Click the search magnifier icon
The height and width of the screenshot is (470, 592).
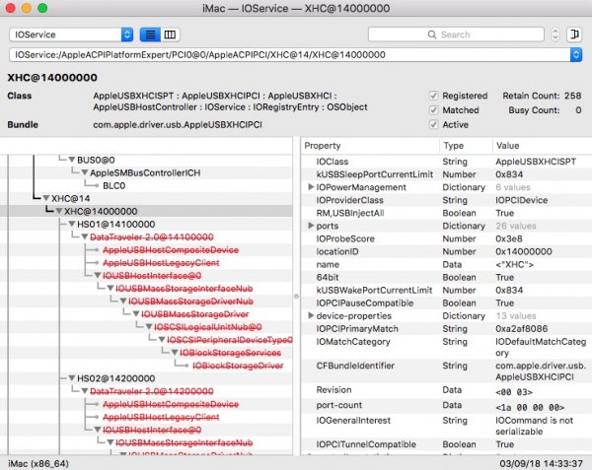432,34
